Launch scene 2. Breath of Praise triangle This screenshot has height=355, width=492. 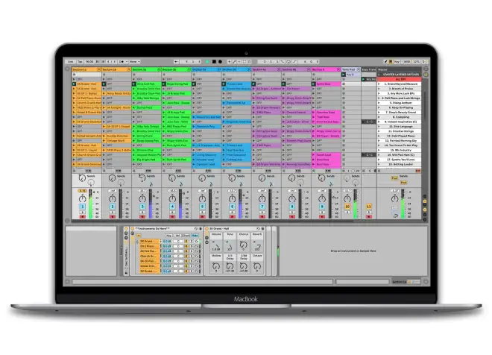coord(379,89)
